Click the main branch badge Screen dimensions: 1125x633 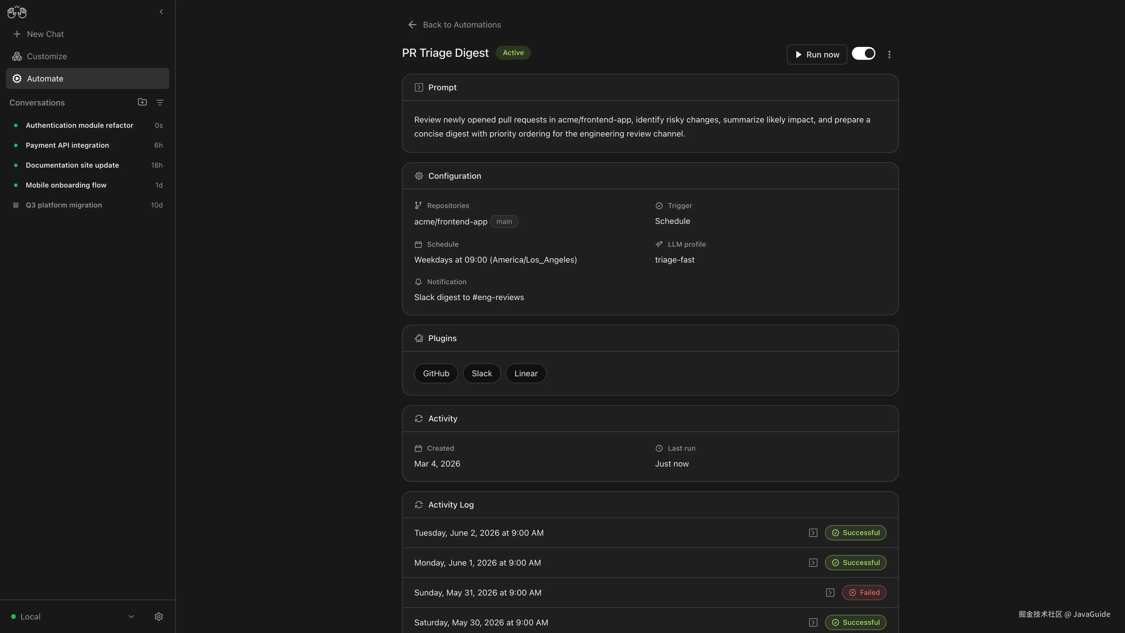point(504,222)
